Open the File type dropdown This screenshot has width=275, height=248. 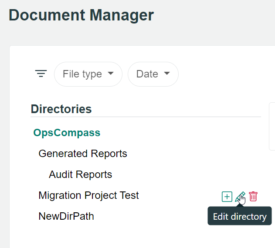(x=88, y=74)
